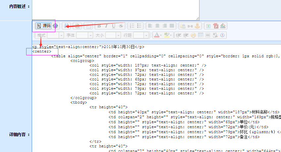281x152 pixels.
Task: Insert a bulleted list
Action: [x=140, y=26]
